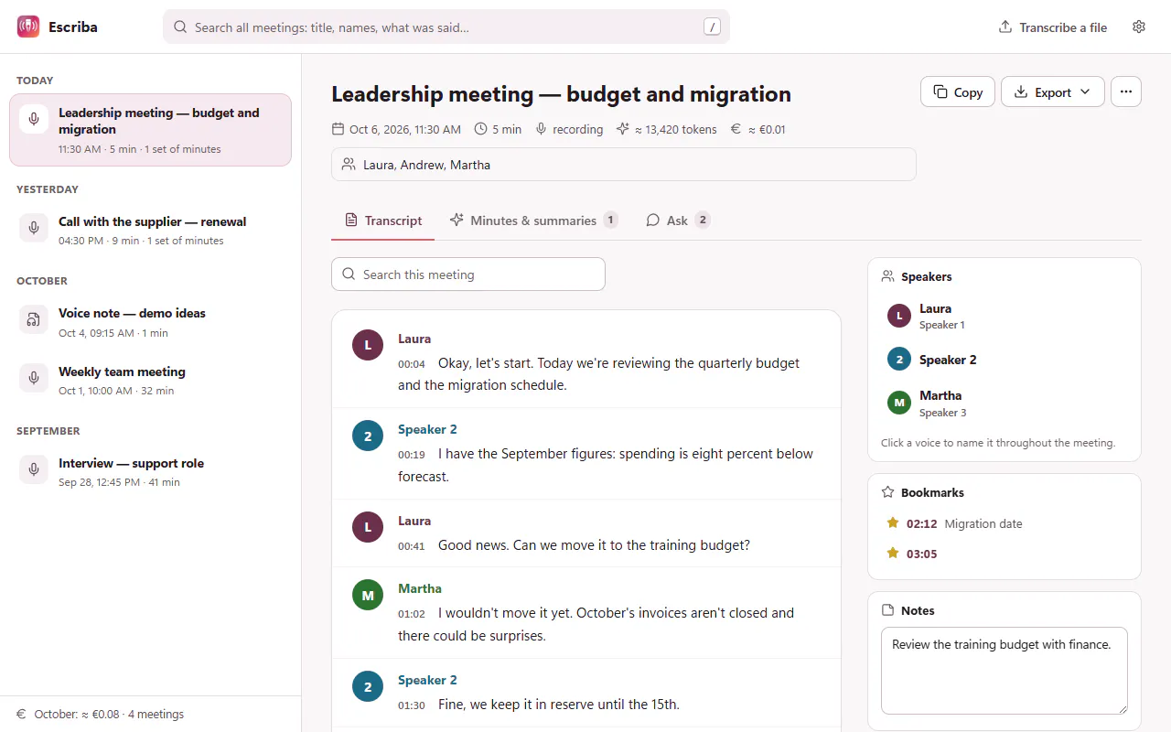Open Interview — support role meeting

point(150,472)
